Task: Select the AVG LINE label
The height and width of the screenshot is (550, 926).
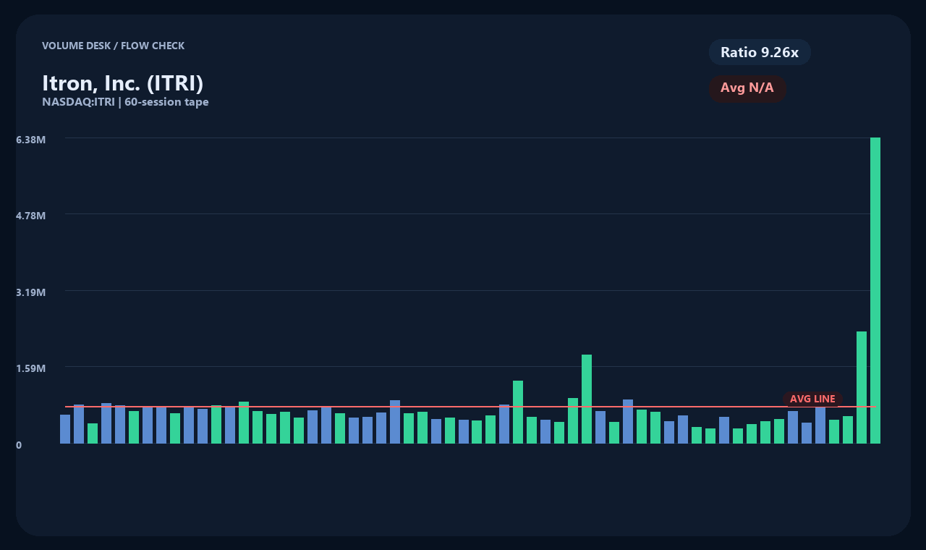Action: [x=812, y=399]
